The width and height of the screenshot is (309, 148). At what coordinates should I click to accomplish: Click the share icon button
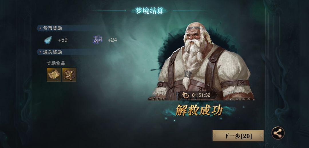point(278,133)
